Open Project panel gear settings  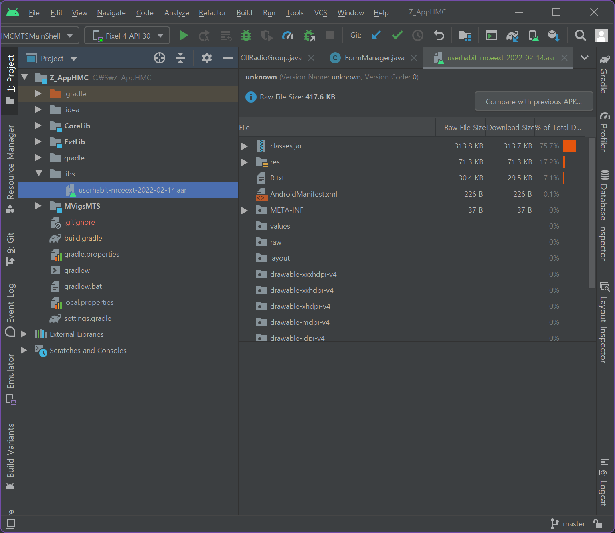pos(207,58)
